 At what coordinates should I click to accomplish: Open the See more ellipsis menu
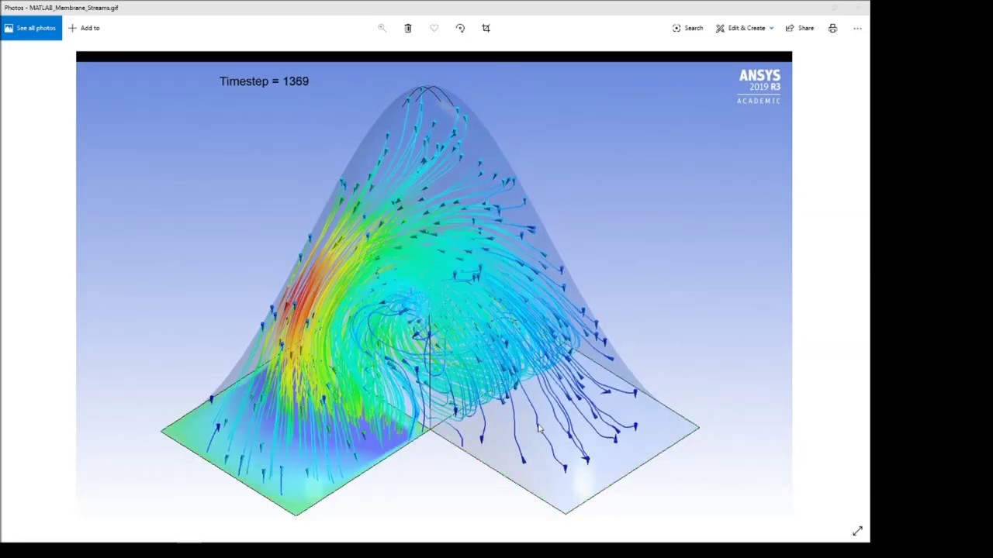pyautogui.click(x=857, y=28)
